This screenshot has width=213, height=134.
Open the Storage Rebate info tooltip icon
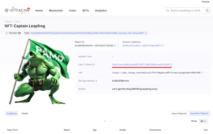pos(96,81)
